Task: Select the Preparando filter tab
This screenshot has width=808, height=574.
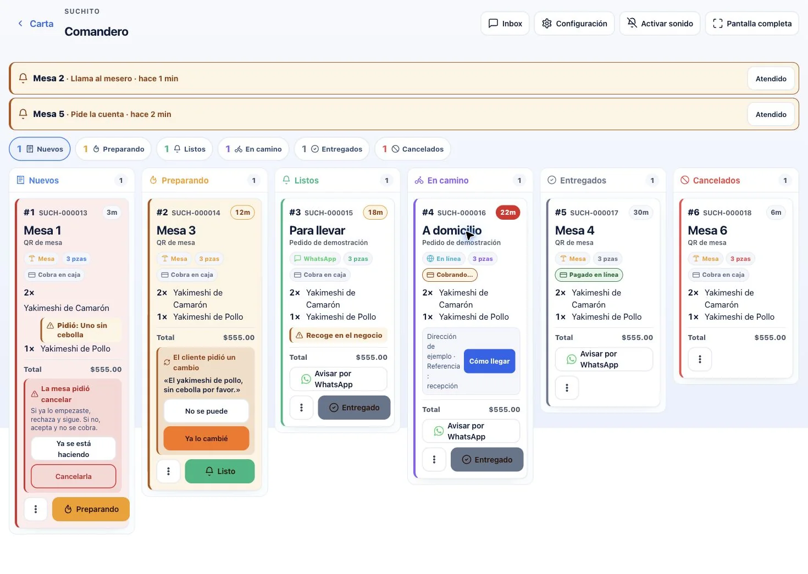Action: click(x=114, y=149)
